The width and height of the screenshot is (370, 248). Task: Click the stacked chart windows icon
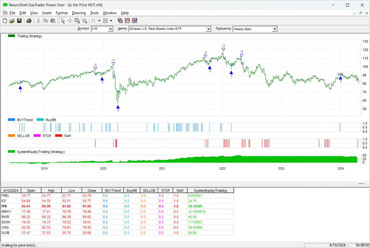click(x=120, y=21)
